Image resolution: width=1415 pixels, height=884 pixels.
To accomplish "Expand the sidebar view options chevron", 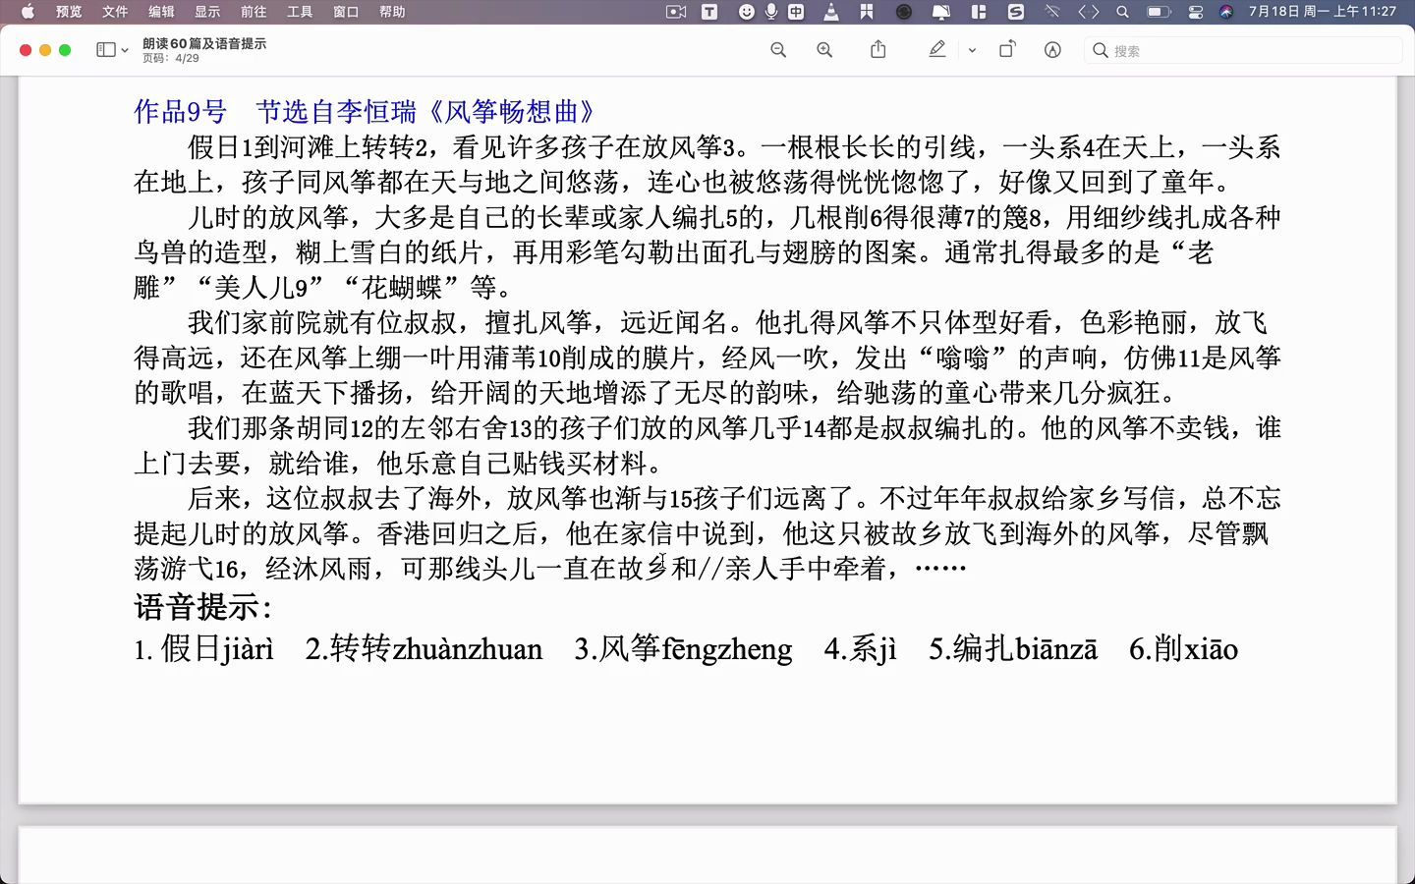I will click(x=125, y=50).
